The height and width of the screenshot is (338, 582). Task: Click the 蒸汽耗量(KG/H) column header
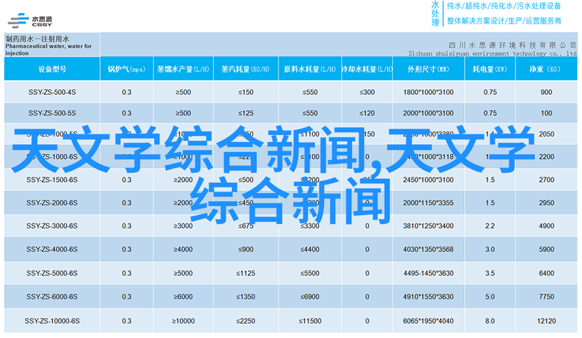pos(245,69)
